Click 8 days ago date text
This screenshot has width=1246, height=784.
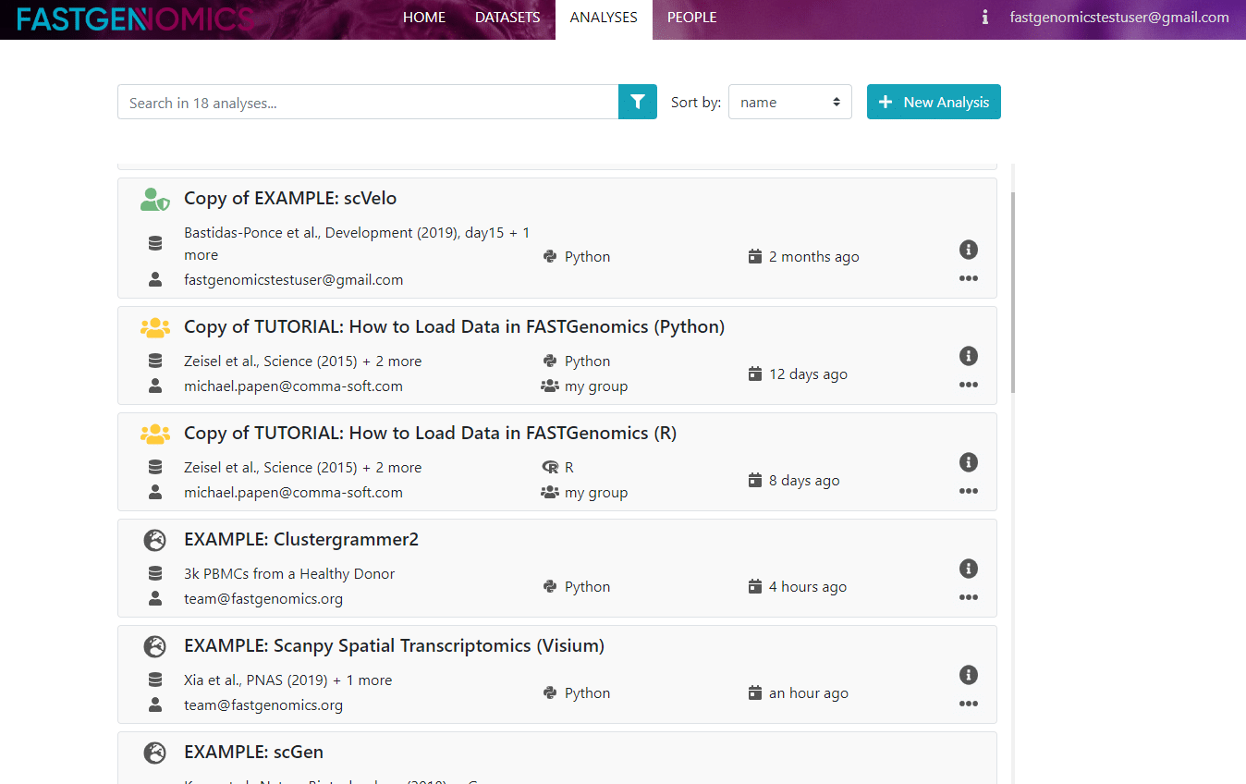click(x=804, y=481)
